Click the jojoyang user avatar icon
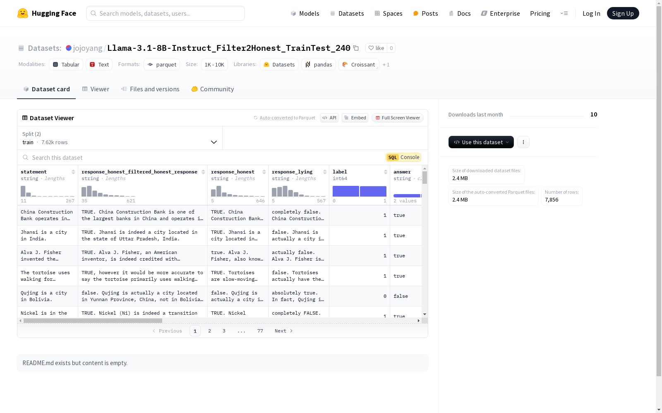Viewport: 662px width, 413px height. pyautogui.click(x=69, y=48)
